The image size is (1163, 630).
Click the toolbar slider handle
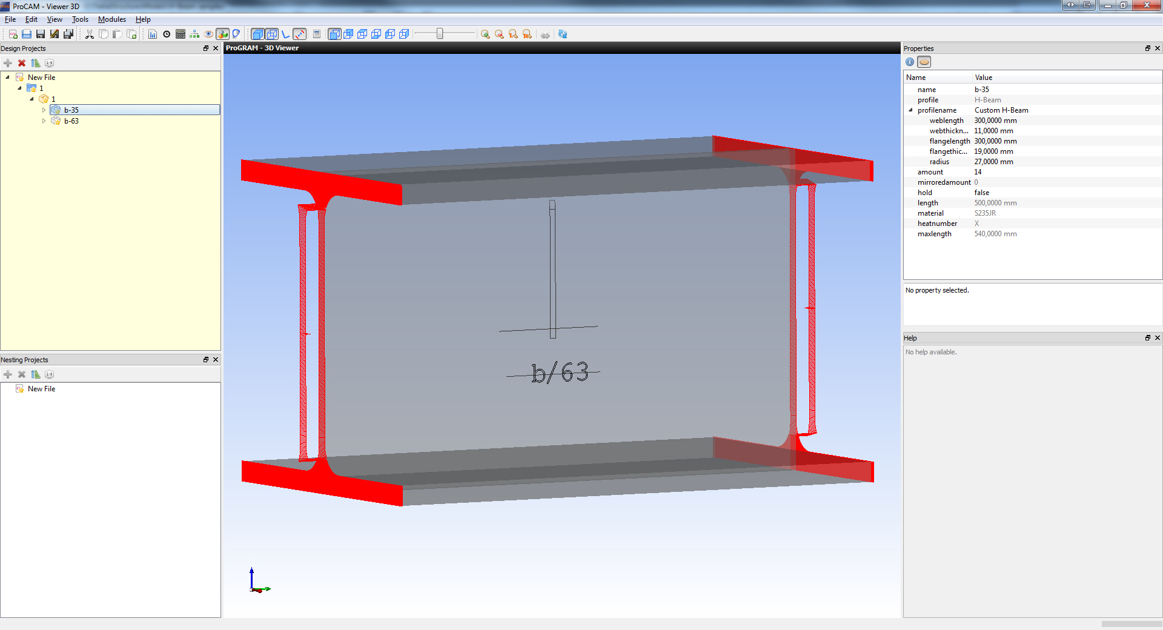coord(440,34)
